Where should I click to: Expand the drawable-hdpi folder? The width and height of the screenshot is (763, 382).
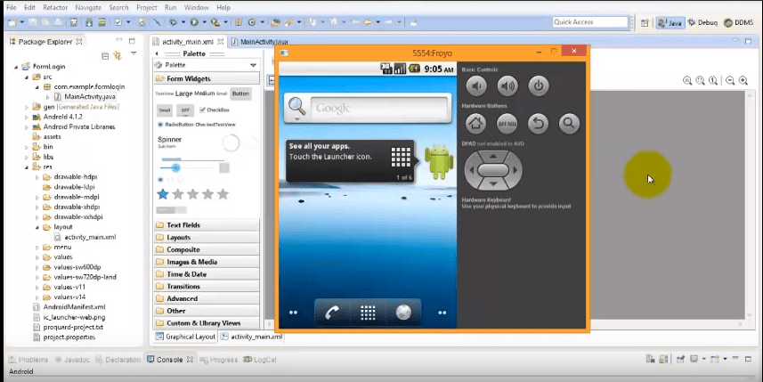tap(37, 177)
